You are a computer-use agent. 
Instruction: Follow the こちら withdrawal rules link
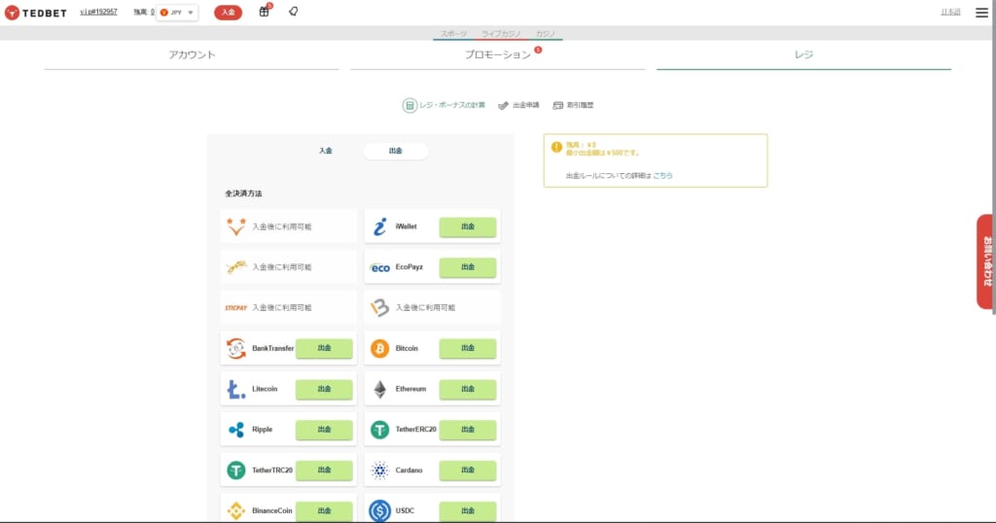click(662, 176)
